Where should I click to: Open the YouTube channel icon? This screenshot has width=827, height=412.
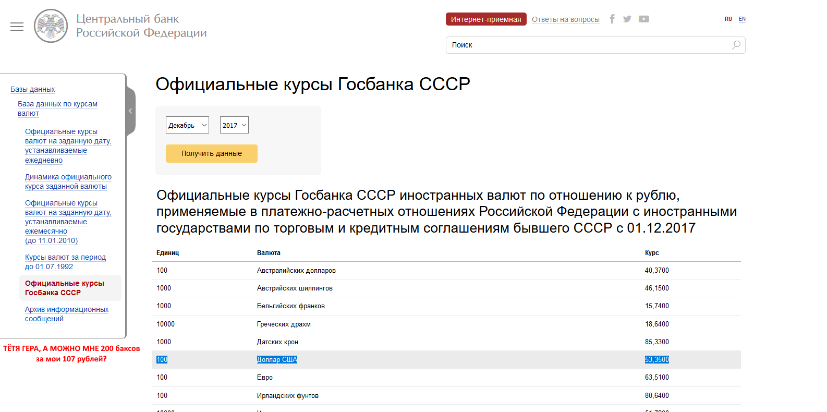point(644,19)
